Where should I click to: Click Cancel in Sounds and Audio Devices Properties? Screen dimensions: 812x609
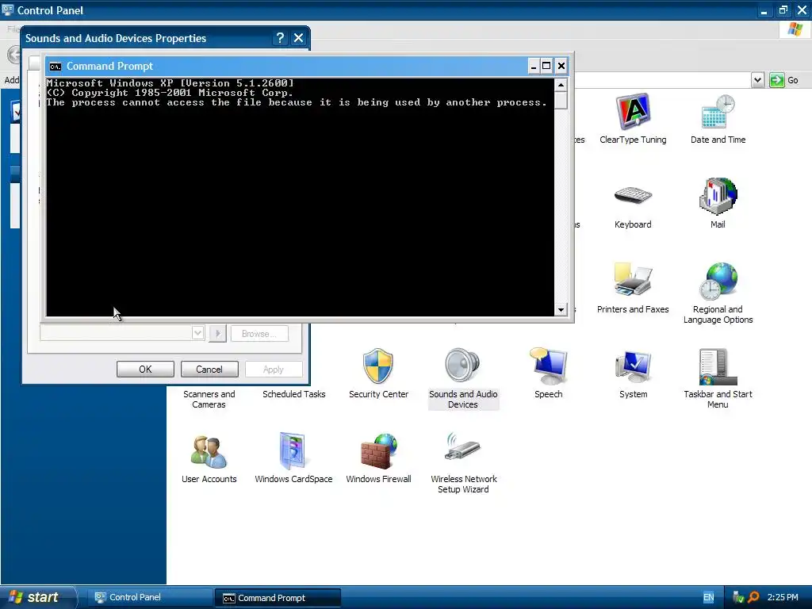pyautogui.click(x=209, y=370)
